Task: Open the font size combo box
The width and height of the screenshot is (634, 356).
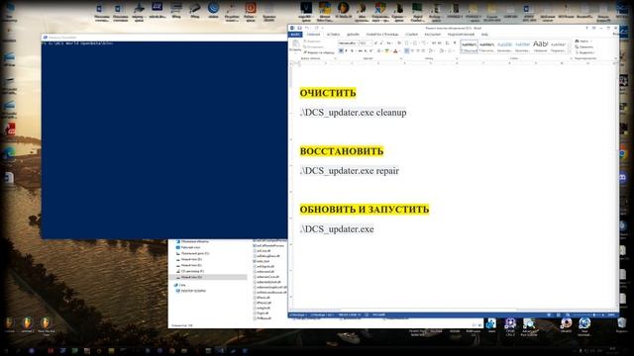Action: tap(367, 44)
